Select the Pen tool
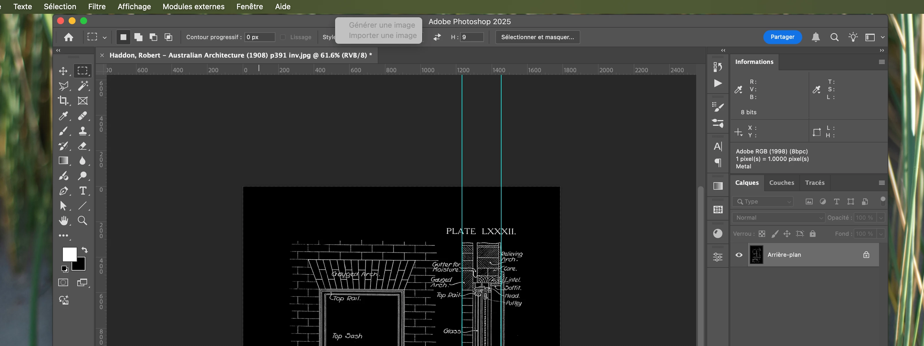924x346 pixels. 63,191
